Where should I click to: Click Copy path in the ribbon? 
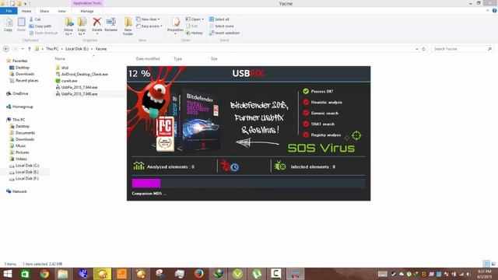point(40,26)
